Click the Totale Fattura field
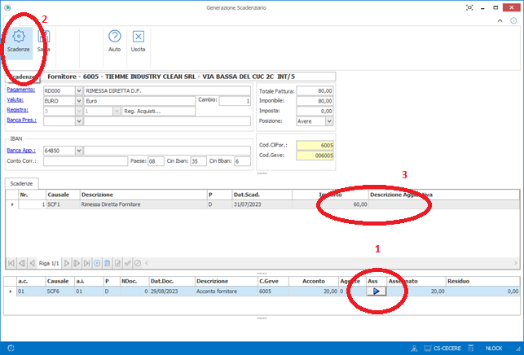This screenshot has width=524, height=355. (x=315, y=91)
